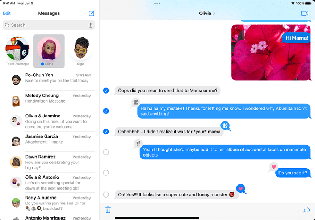Select the 'Oh! Yes!!!' message circle

tap(106, 195)
